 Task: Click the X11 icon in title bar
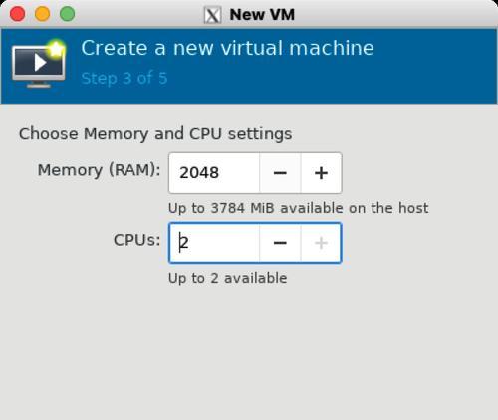click(212, 15)
